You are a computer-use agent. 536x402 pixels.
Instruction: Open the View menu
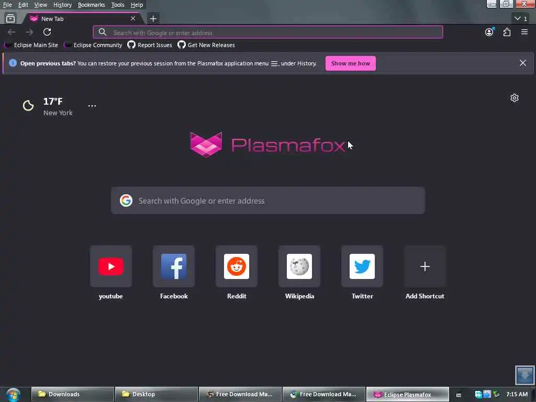(x=40, y=5)
